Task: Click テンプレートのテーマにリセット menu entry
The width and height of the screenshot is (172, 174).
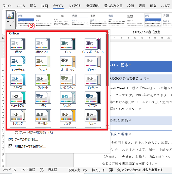Action: (34, 133)
